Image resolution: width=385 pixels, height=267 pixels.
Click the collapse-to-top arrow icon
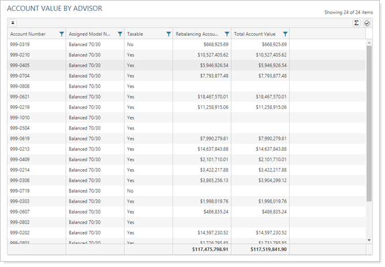tap(13, 22)
